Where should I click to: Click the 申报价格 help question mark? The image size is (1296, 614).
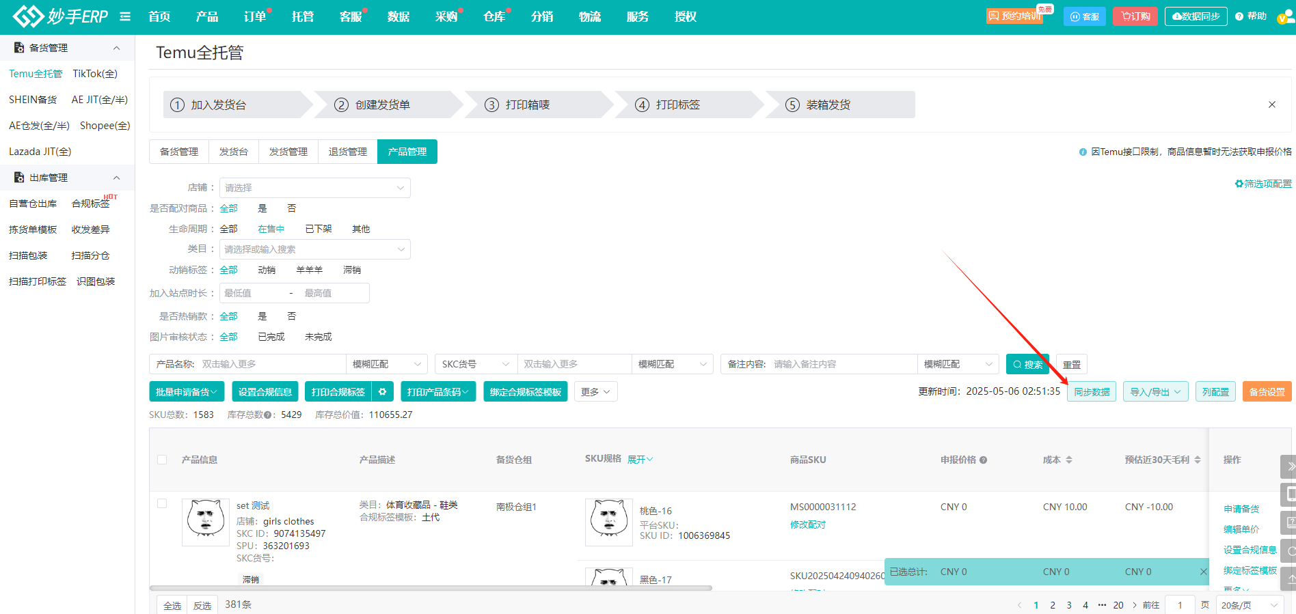(983, 460)
